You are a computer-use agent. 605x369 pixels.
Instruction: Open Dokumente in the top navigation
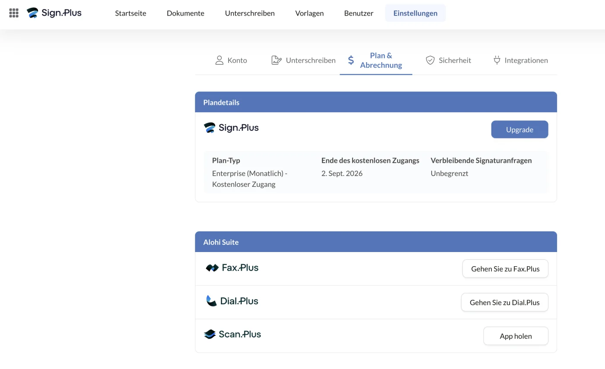click(185, 13)
